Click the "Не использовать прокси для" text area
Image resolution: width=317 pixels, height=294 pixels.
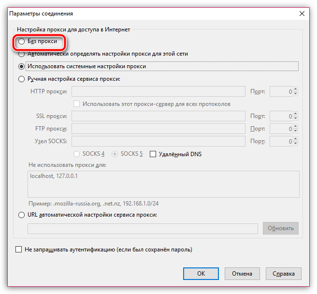click(x=163, y=184)
